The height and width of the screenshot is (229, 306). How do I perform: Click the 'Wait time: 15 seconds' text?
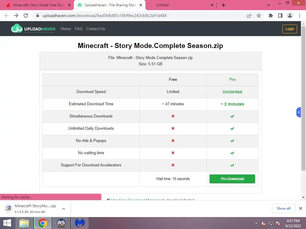173,179
